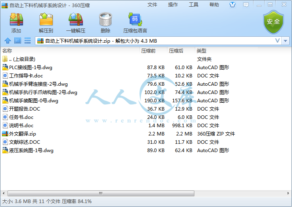Select file name 任务书.doc
Viewport: 292px width, 207px height.
[x=21, y=117]
